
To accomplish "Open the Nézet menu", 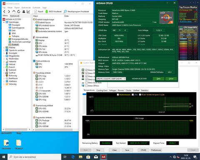I will click(10, 7).
